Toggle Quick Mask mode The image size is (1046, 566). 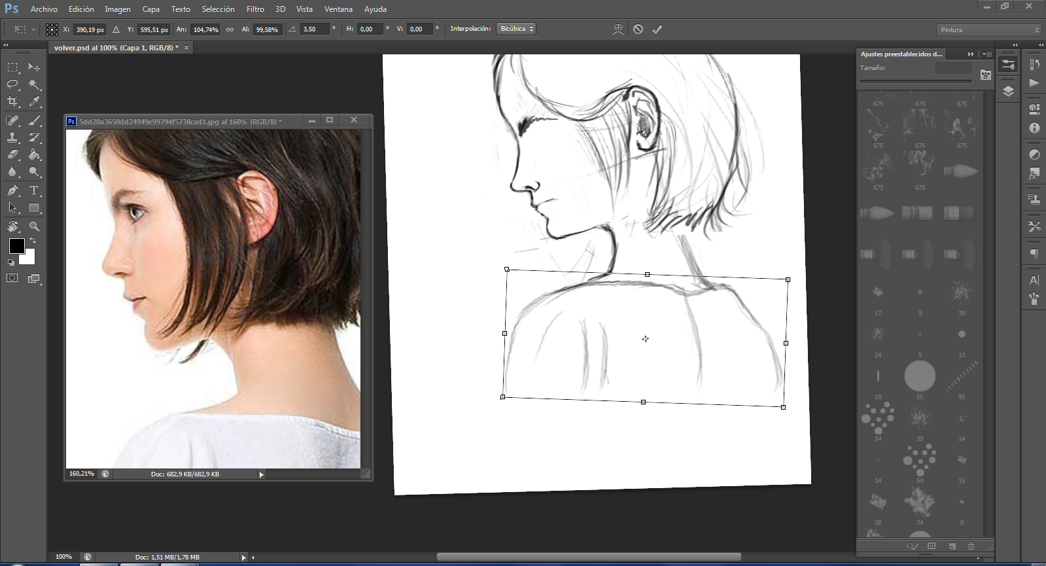[x=12, y=278]
